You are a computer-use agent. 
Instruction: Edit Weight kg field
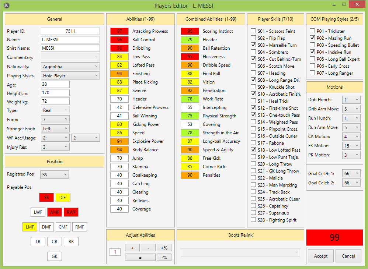(x=55, y=101)
